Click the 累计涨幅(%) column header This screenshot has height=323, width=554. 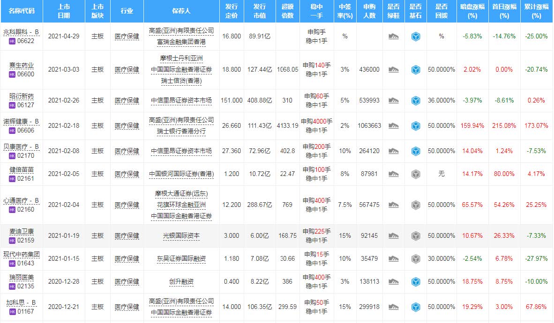pos(536,11)
